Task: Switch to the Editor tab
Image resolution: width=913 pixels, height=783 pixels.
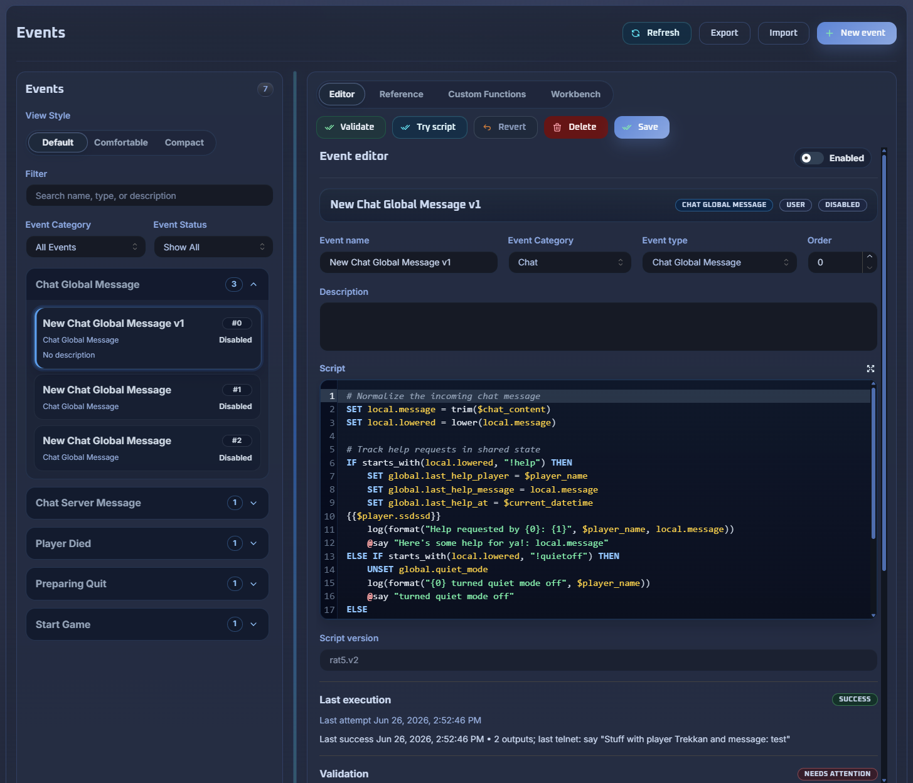Action: coord(342,94)
